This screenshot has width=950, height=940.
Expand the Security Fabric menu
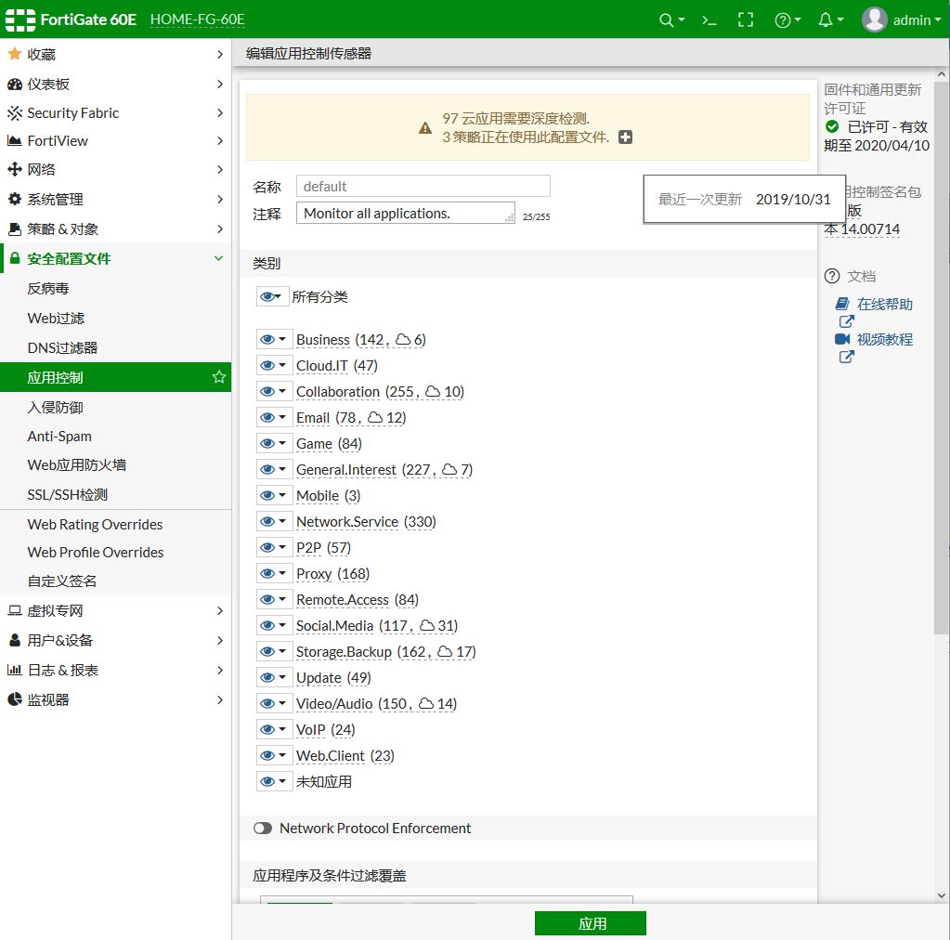(x=115, y=112)
